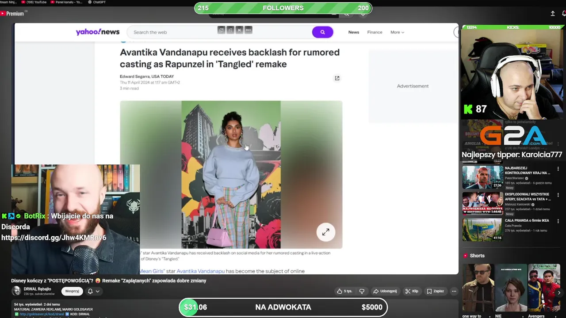Click the upload icon at top right

pos(553,14)
